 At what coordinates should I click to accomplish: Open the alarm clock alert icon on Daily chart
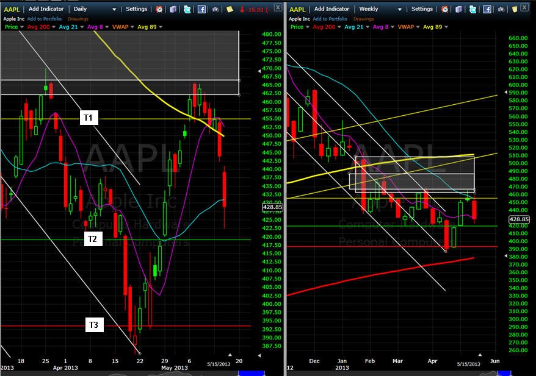pyautogui.click(x=159, y=9)
